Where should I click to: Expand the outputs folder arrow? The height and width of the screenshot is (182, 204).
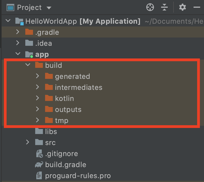tap(37, 109)
